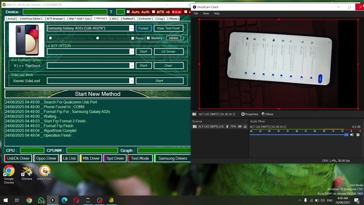Switch to the { MTP Browser } tab
This screenshot has height=205, width=364.
pyautogui.click(x=55, y=19)
